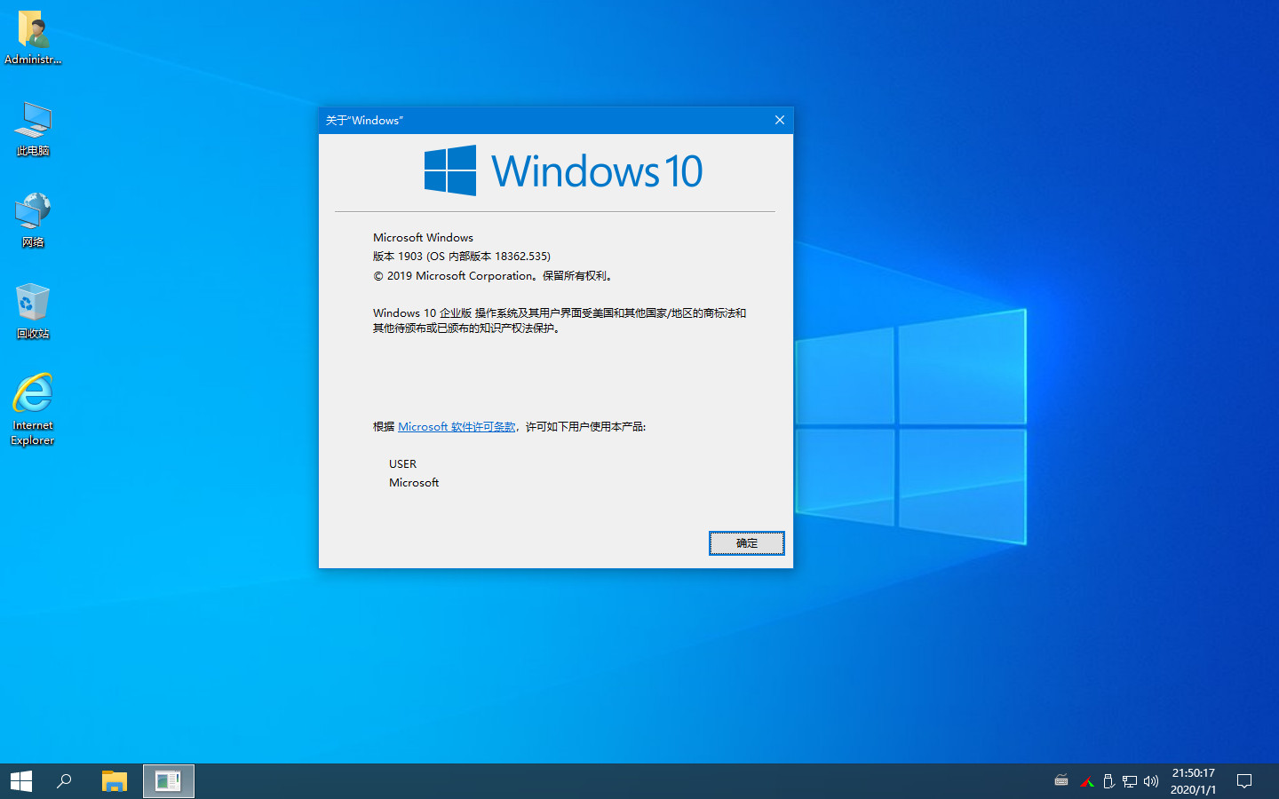Select the Internet Explorer desktop icon
1279x799 pixels.
[x=33, y=409]
